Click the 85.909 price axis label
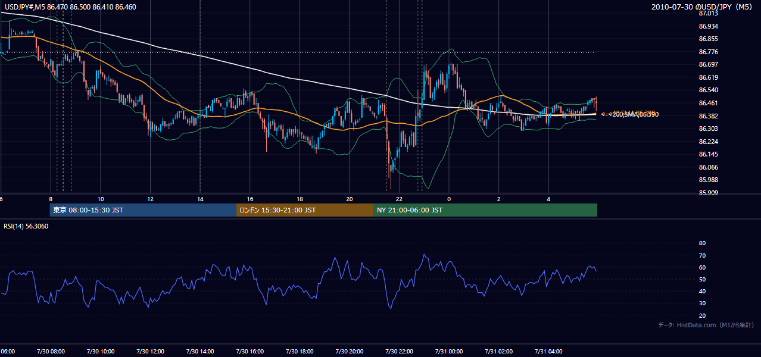Image resolution: width=761 pixels, height=357 pixels. point(708,193)
